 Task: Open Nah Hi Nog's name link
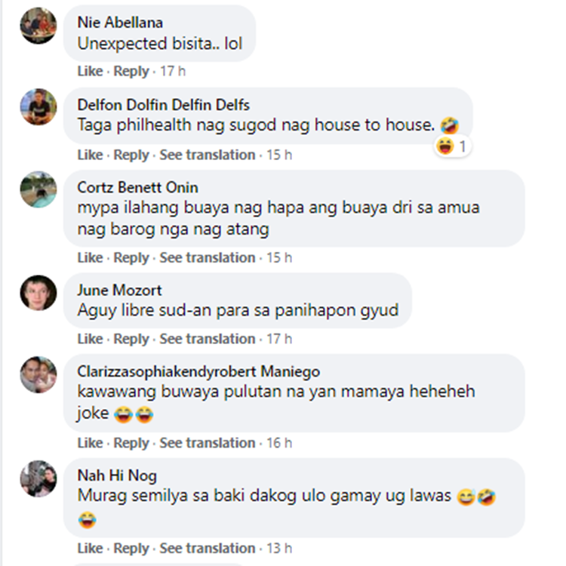(117, 475)
